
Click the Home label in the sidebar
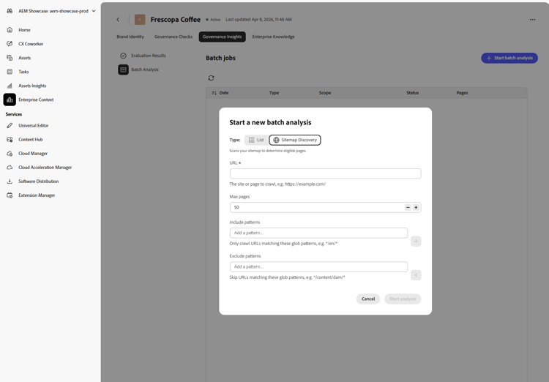coord(24,30)
